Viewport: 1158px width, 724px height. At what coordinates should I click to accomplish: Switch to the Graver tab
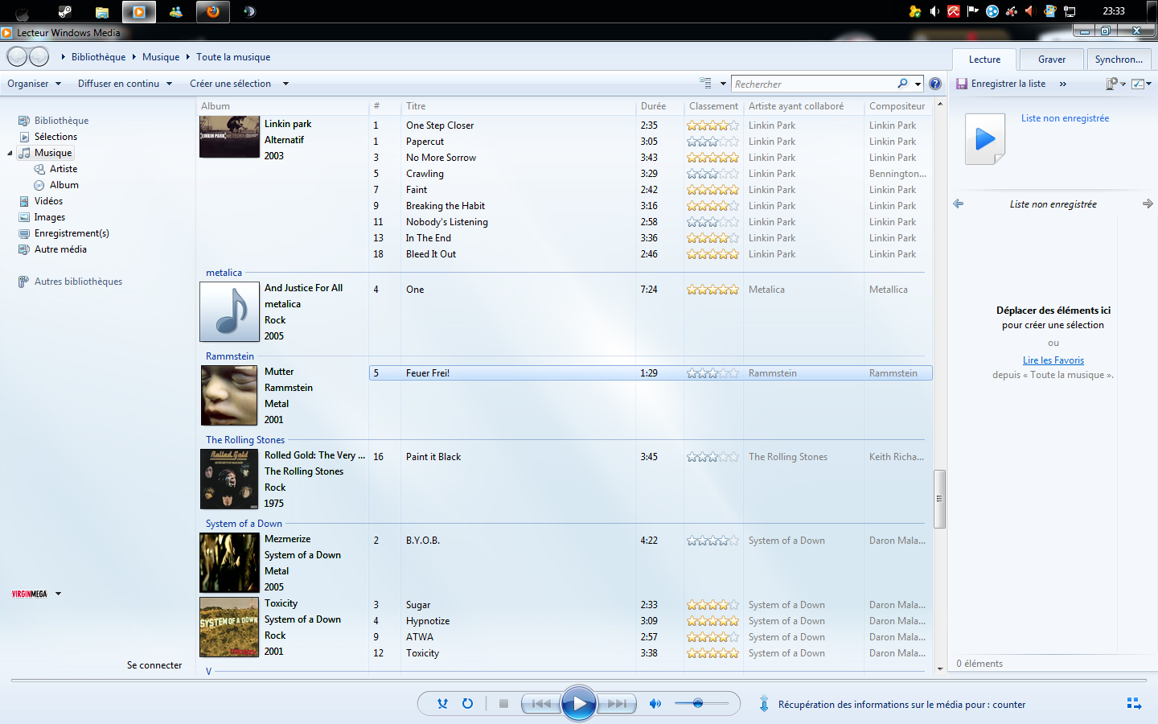pos(1051,60)
